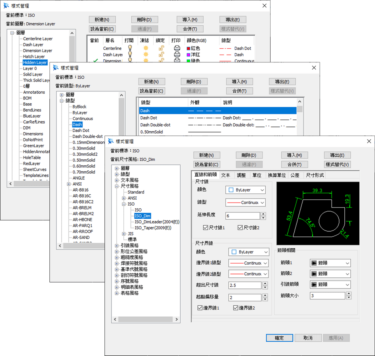Open the ByLayer color dropdown under 尺寸線
375x356 pixels.
point(245,190)
